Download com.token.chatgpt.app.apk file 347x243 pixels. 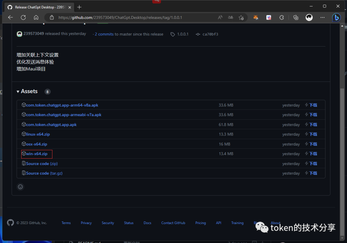[x=51, y=125]
